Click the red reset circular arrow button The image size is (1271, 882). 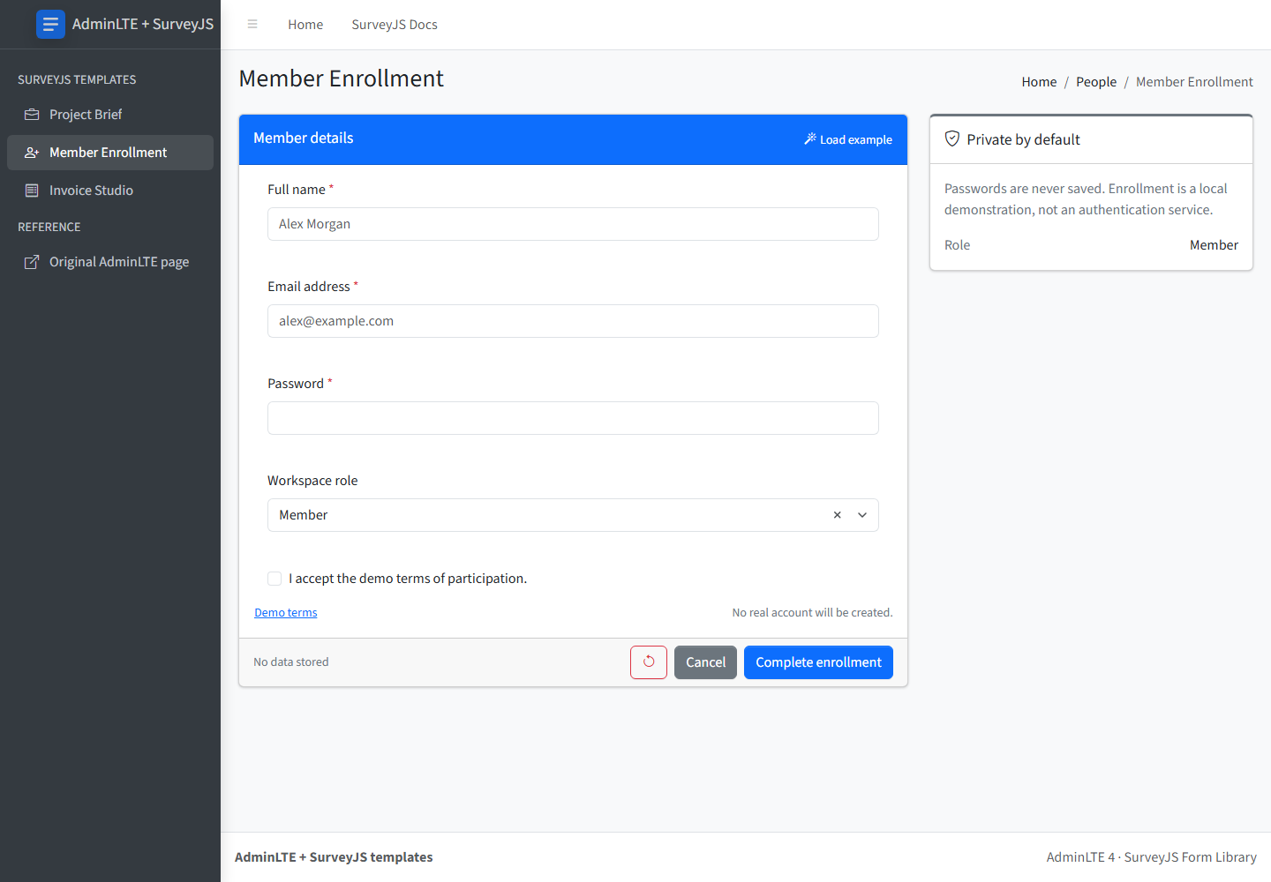click(649, 662)
